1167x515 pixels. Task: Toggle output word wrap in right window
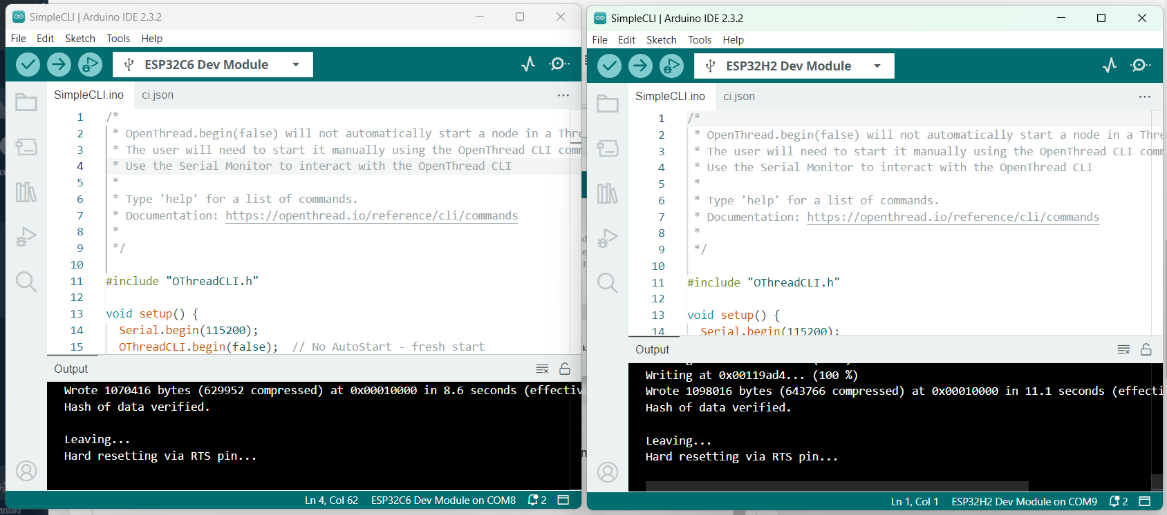(x=1123, y=349)
